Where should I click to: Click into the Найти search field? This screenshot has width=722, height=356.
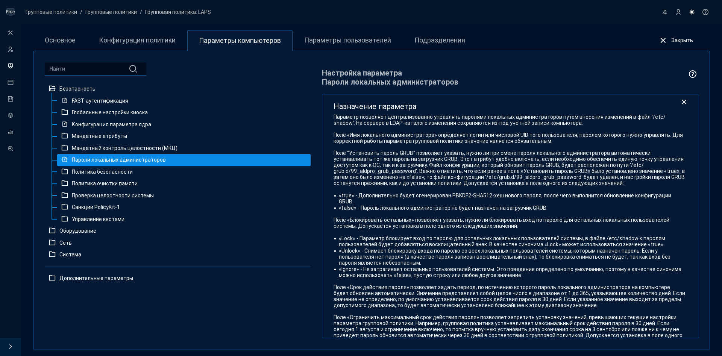[x=86, y=69]
